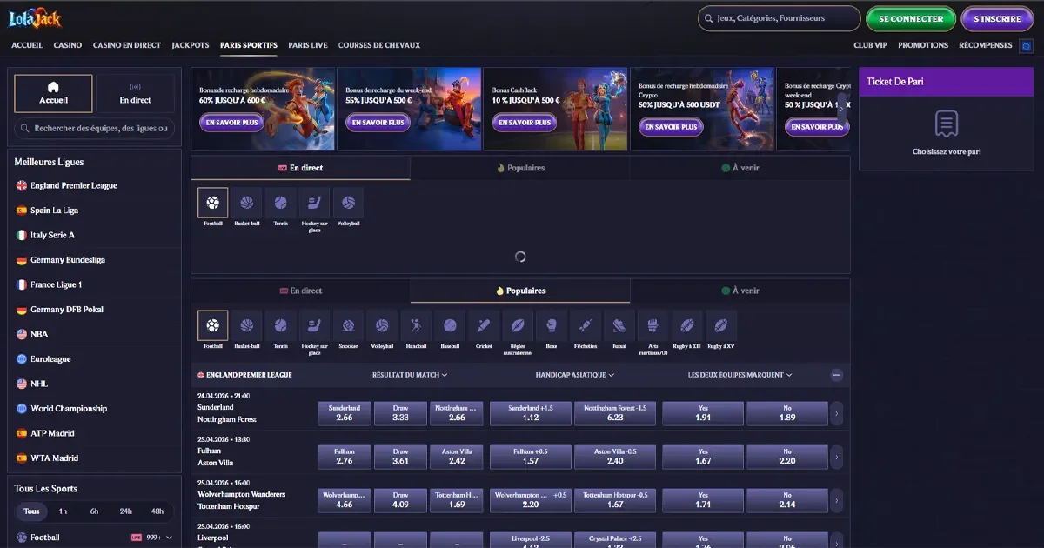
Task: Expand more markets for Fulham vs Aston Villa
Action: (837, 457)
